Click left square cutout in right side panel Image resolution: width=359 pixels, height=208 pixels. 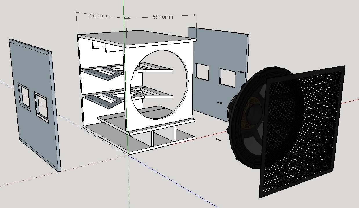[x=202, y=72]
